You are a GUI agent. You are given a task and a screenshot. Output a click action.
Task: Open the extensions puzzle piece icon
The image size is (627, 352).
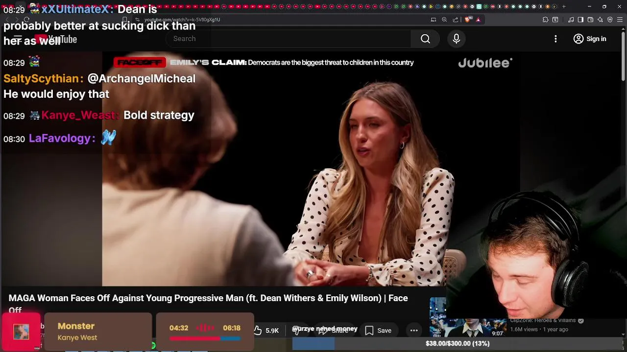pyautogui.click(x=545, y=20)
